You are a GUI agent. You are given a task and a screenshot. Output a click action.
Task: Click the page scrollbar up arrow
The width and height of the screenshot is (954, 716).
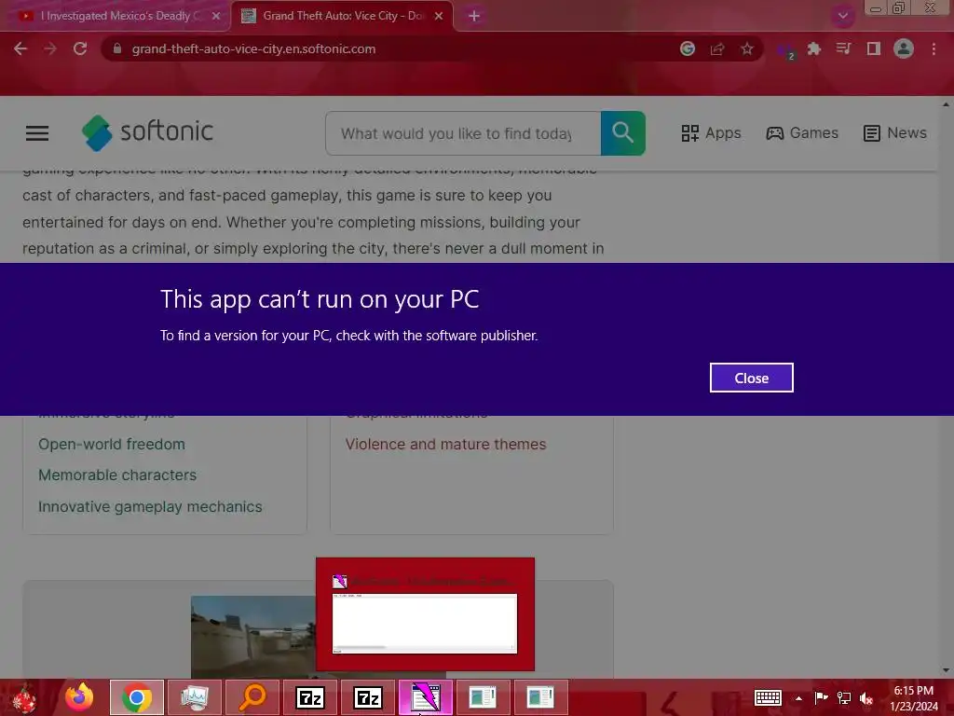[x=947, y=104]
